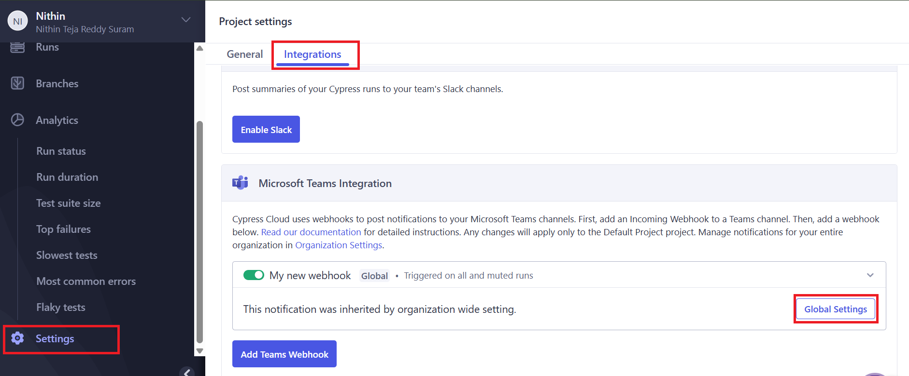909x376 pixels.
Task: Open Run status analytics
Action: point(61,151)
